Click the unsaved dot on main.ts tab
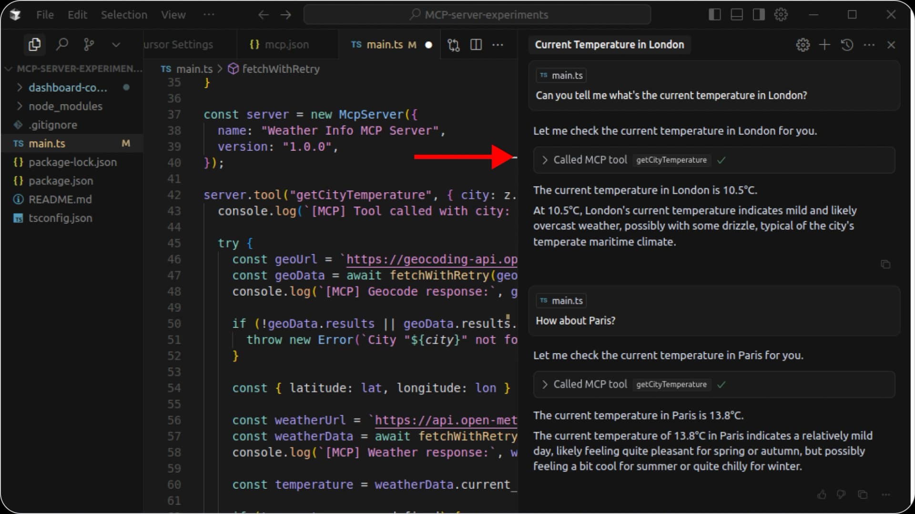 click(428, 45)
